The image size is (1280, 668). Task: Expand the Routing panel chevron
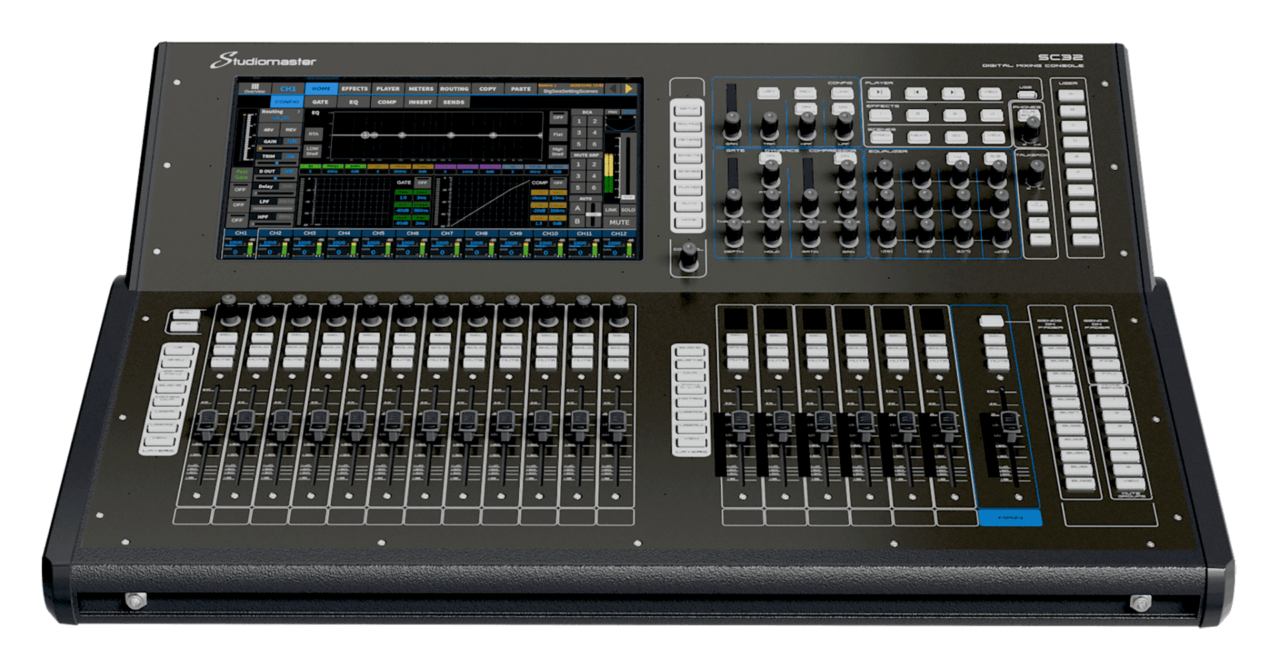298,111
